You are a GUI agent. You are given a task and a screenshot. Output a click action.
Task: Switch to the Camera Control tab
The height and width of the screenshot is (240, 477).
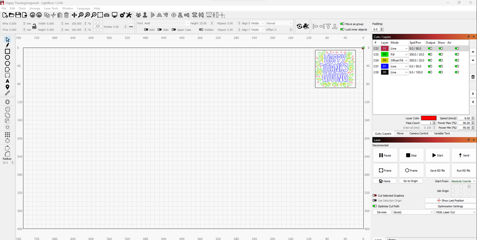click(419, 134)
